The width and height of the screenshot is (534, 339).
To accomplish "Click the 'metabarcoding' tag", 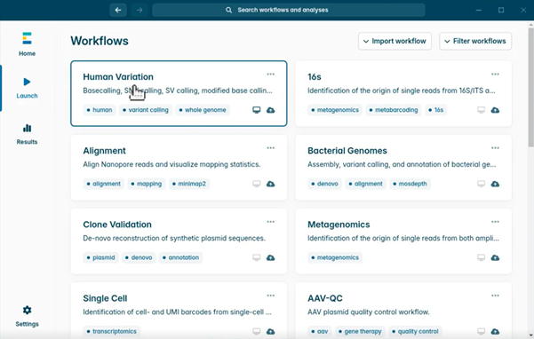I will click(x=394, y=110).
